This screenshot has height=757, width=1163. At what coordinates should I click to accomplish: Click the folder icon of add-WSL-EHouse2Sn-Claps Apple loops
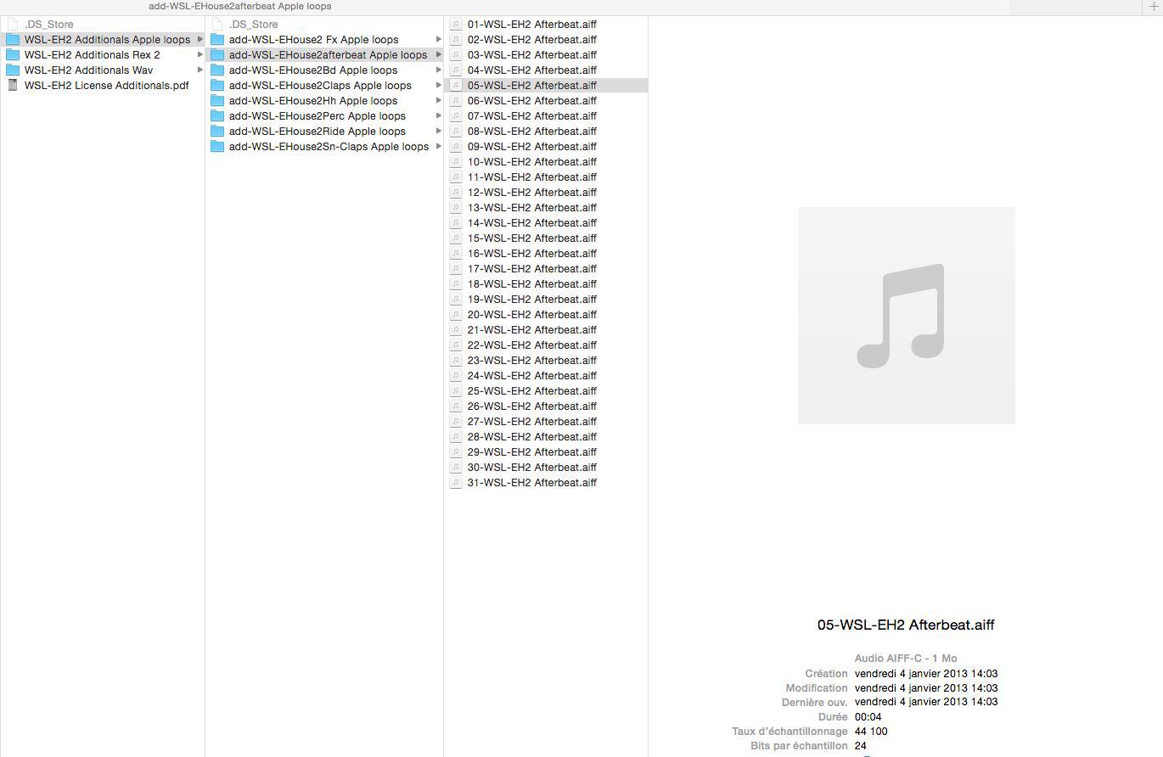(217, 147)
